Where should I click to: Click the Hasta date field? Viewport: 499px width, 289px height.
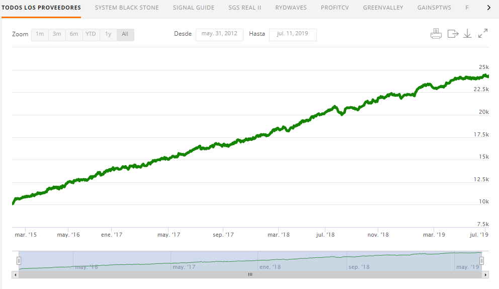click(x=293, y=35)
